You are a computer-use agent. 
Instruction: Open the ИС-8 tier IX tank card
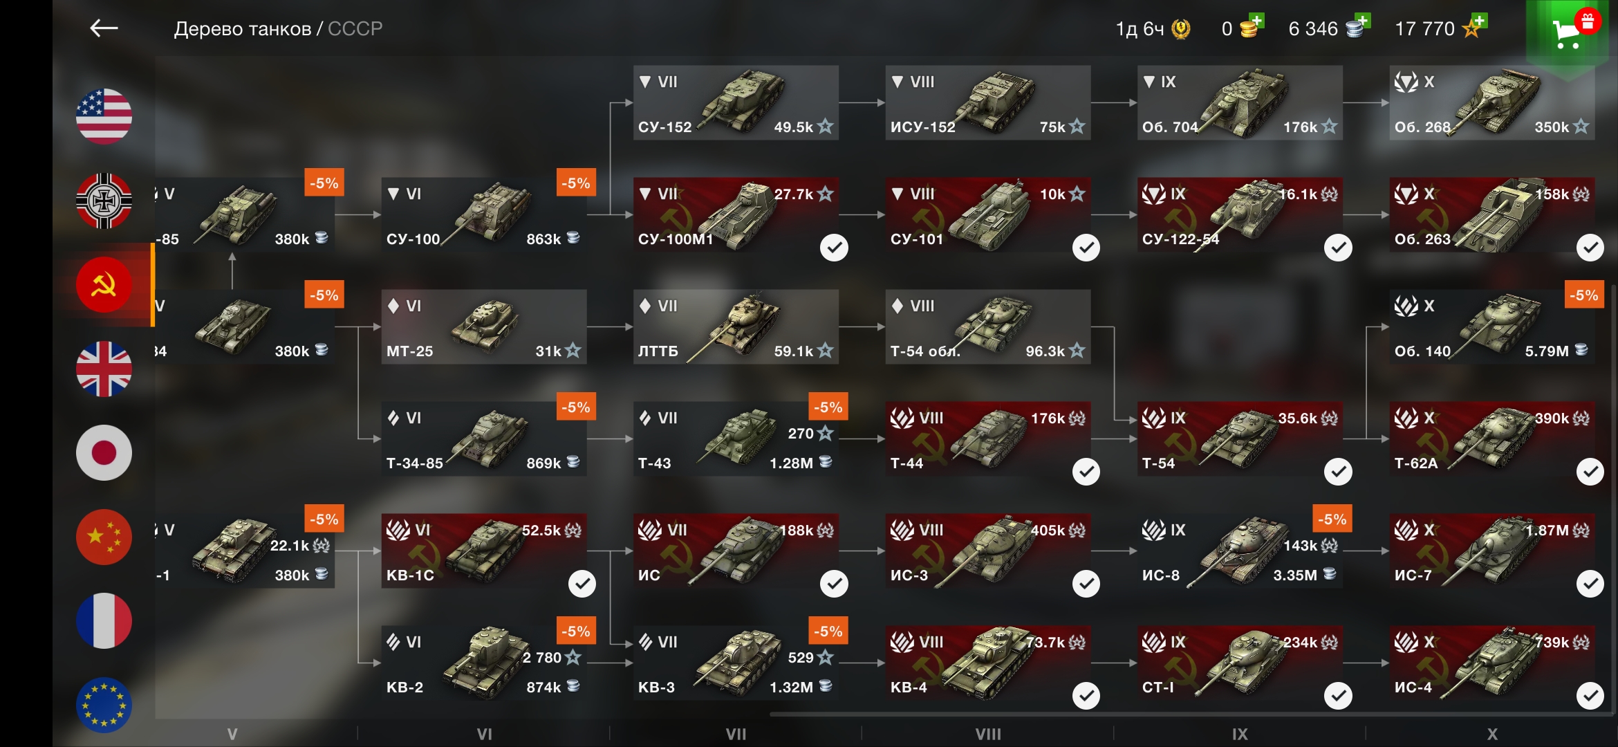[x=1240, y=551]
